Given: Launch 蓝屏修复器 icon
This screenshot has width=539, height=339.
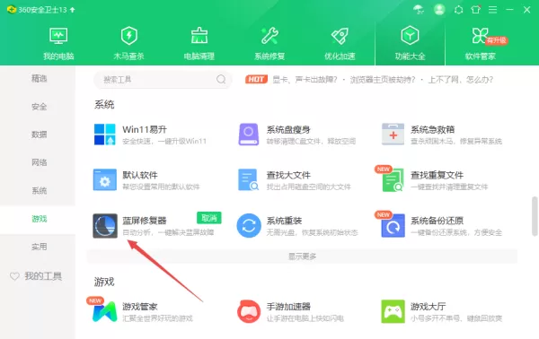Looking at the screenshot, I should tap(105, 226).
